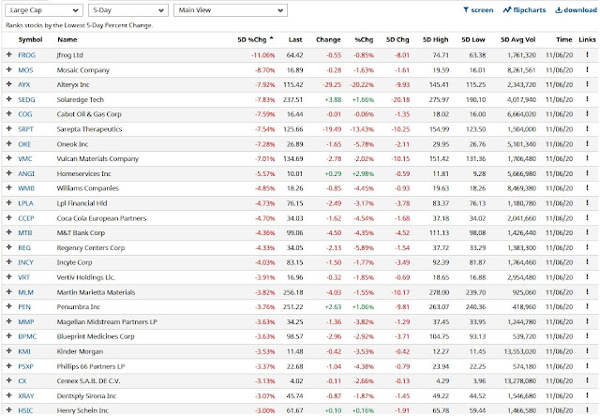
Task: Expand the MTB row plus icon
Action: [x=9, y=232]
